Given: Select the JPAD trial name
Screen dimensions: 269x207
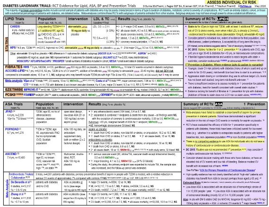Looking at the screenshot, I should [x=9, y=112].
